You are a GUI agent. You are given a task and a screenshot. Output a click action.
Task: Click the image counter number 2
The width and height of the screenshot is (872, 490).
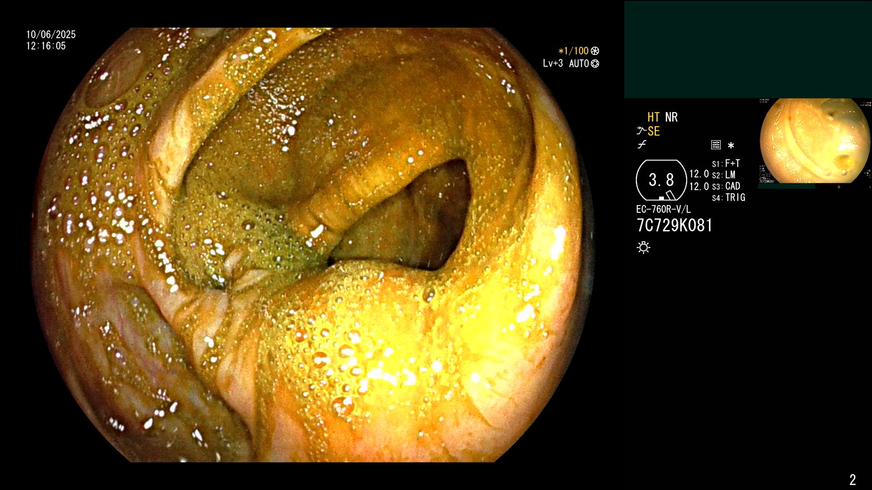pyautogui.click(x=852, y=480)
